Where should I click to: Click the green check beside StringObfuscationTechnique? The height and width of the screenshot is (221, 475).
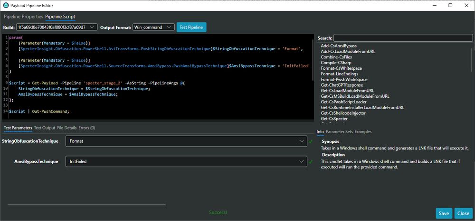(311, 141)
